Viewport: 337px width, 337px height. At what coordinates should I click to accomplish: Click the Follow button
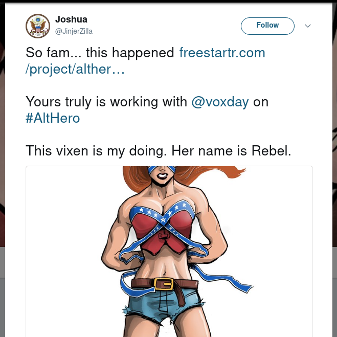267,26
